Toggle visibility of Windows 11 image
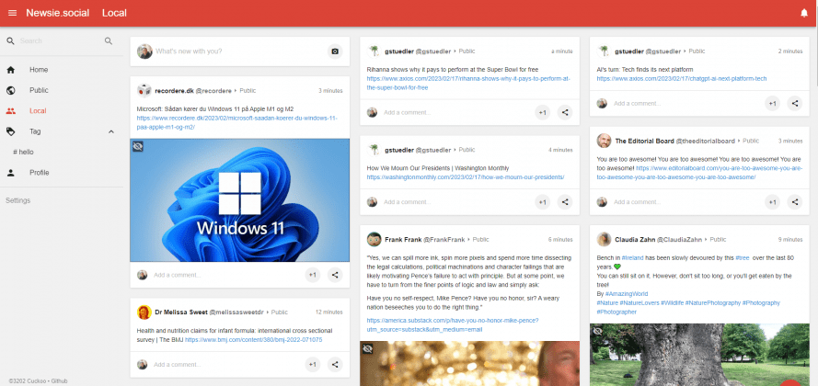 [138, 146]
